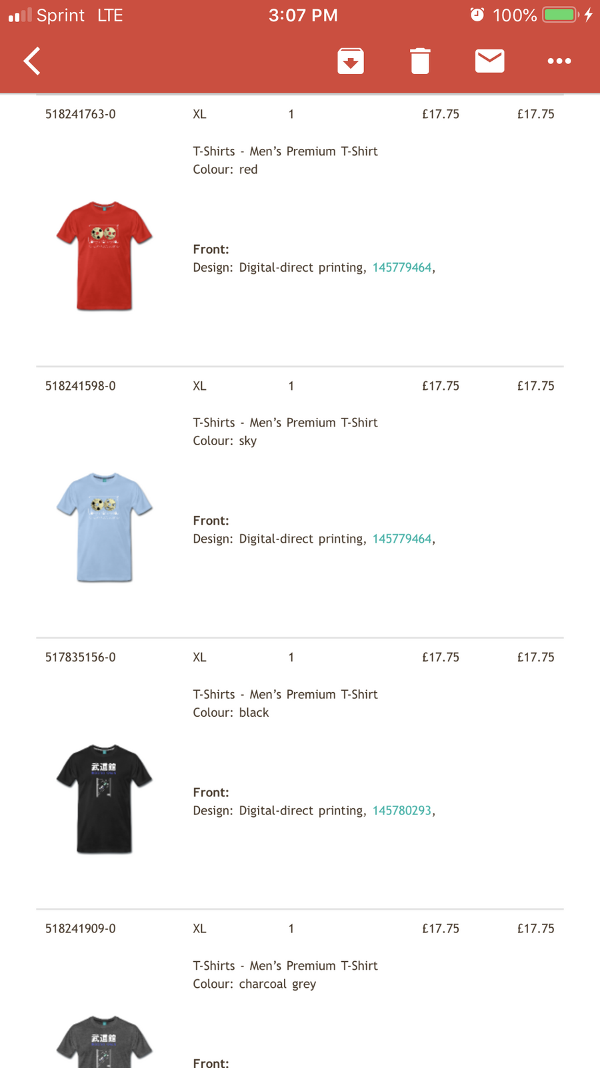
Task: Open design link 145780293 for black shirt
Action: [x=402, y=811]
